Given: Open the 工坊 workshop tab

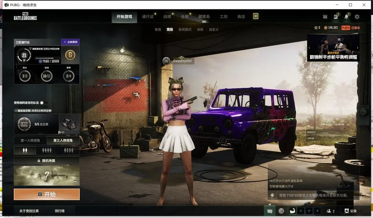Looking at the screenshot, I should click(223, 17).
